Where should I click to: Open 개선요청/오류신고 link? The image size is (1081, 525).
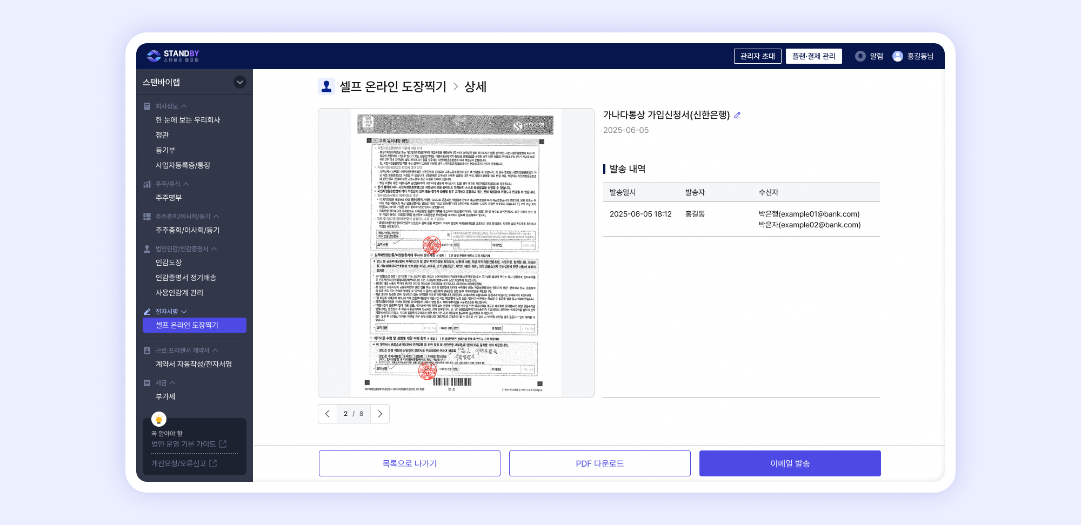click(x=178, y=463)
